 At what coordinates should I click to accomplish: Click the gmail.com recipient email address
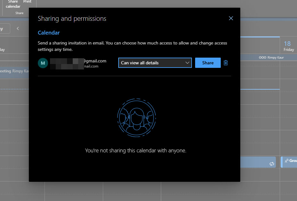[x=78, y=61]
